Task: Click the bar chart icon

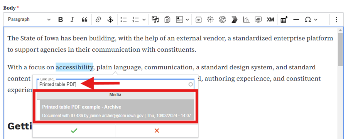Action: (246, 20)
